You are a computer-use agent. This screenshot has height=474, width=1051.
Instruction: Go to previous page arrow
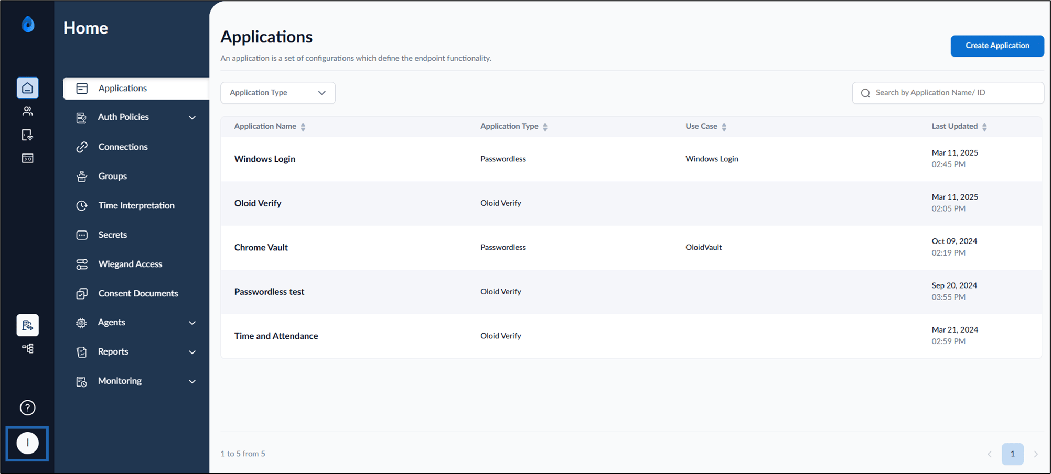(x=990, y=454)
